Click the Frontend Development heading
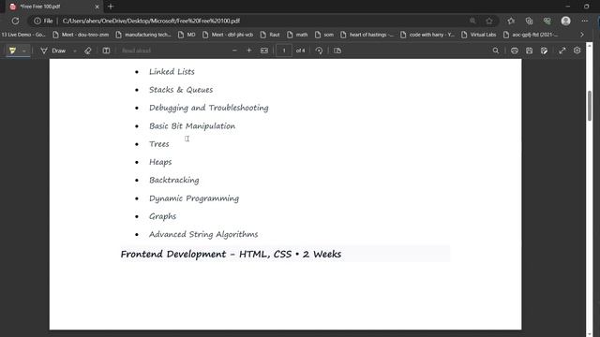 (x=232, y=254)
